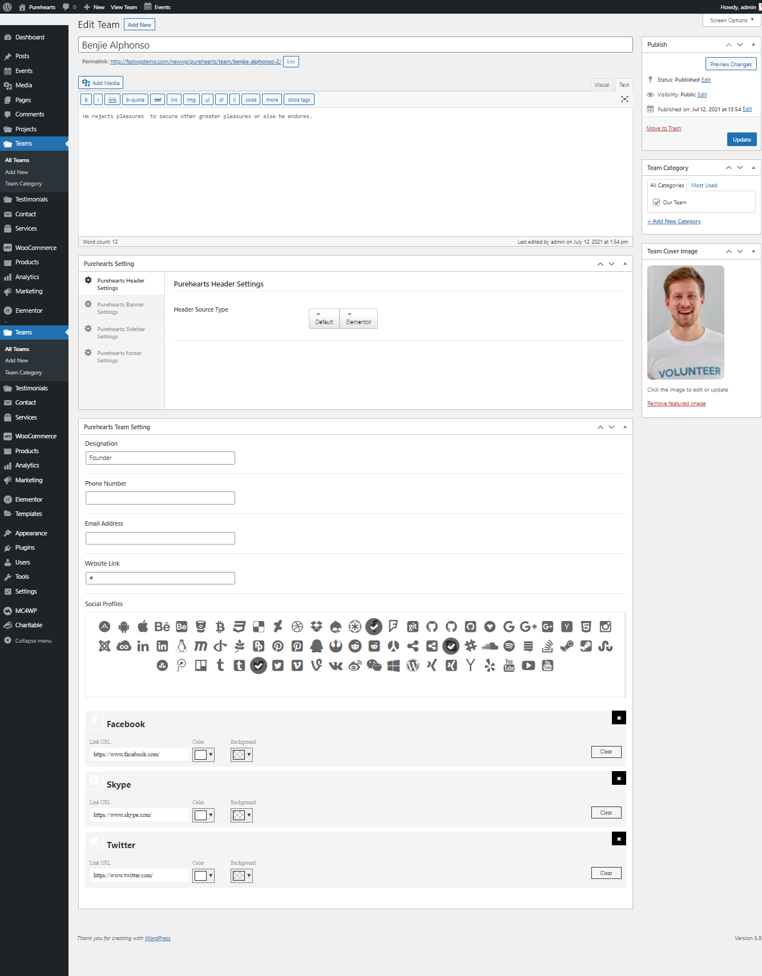762x976 pixels.
Task: Expand the Screen Options panel
Action: 732,21
